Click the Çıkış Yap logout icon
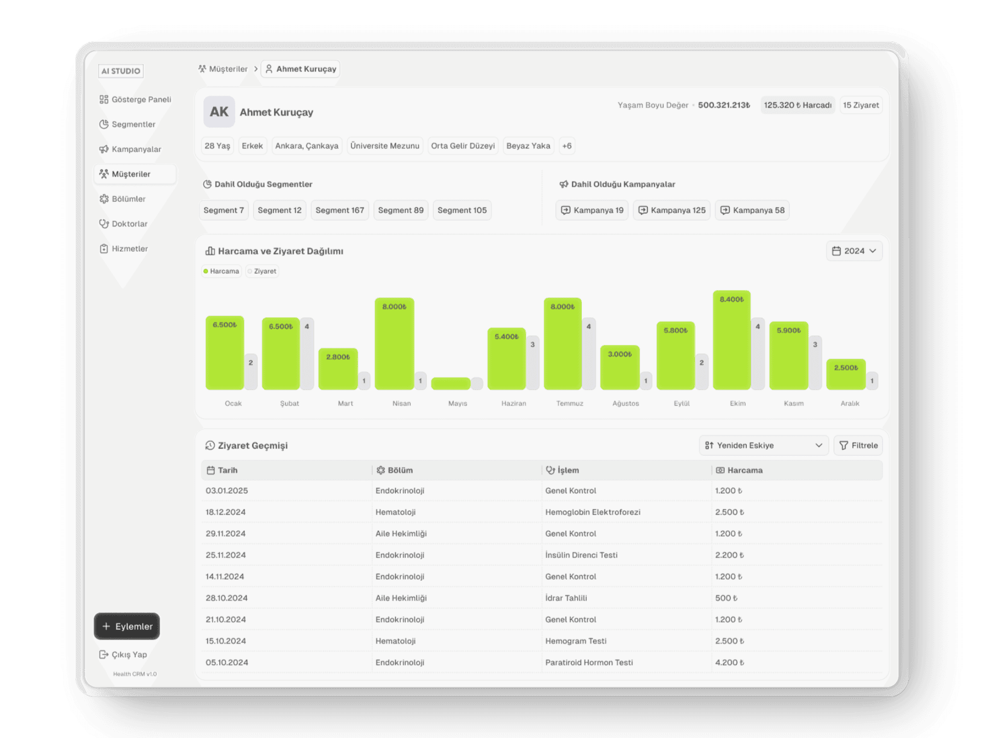This screenshot has width=984, height=738. click(x=104, y=654)
